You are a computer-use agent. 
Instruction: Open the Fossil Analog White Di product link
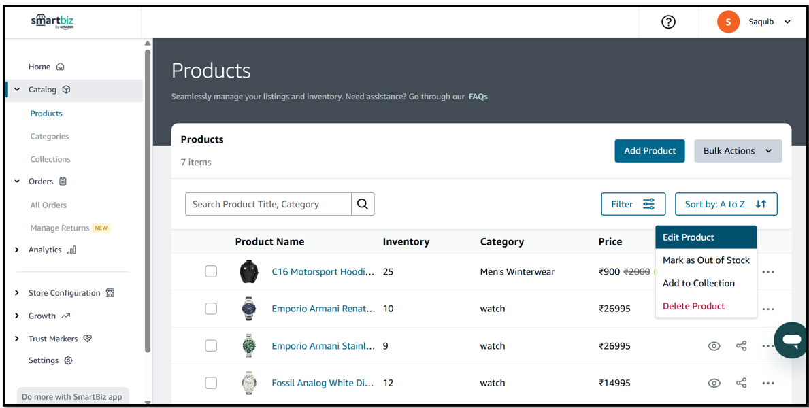323,383
